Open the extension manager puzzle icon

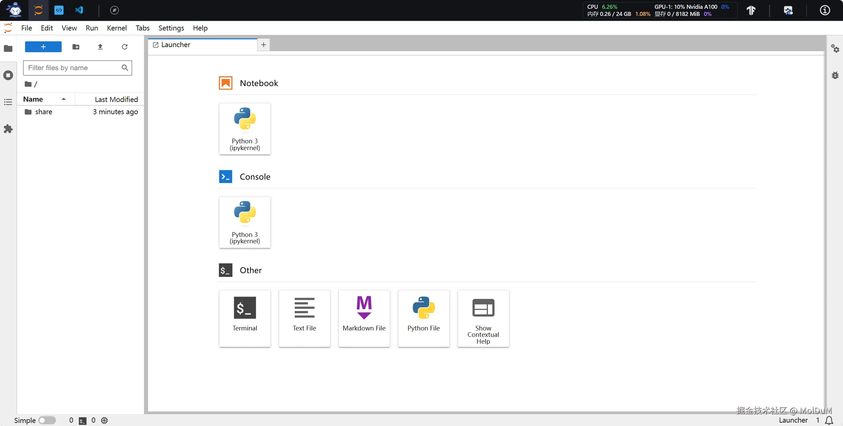(x=8, y=129)
